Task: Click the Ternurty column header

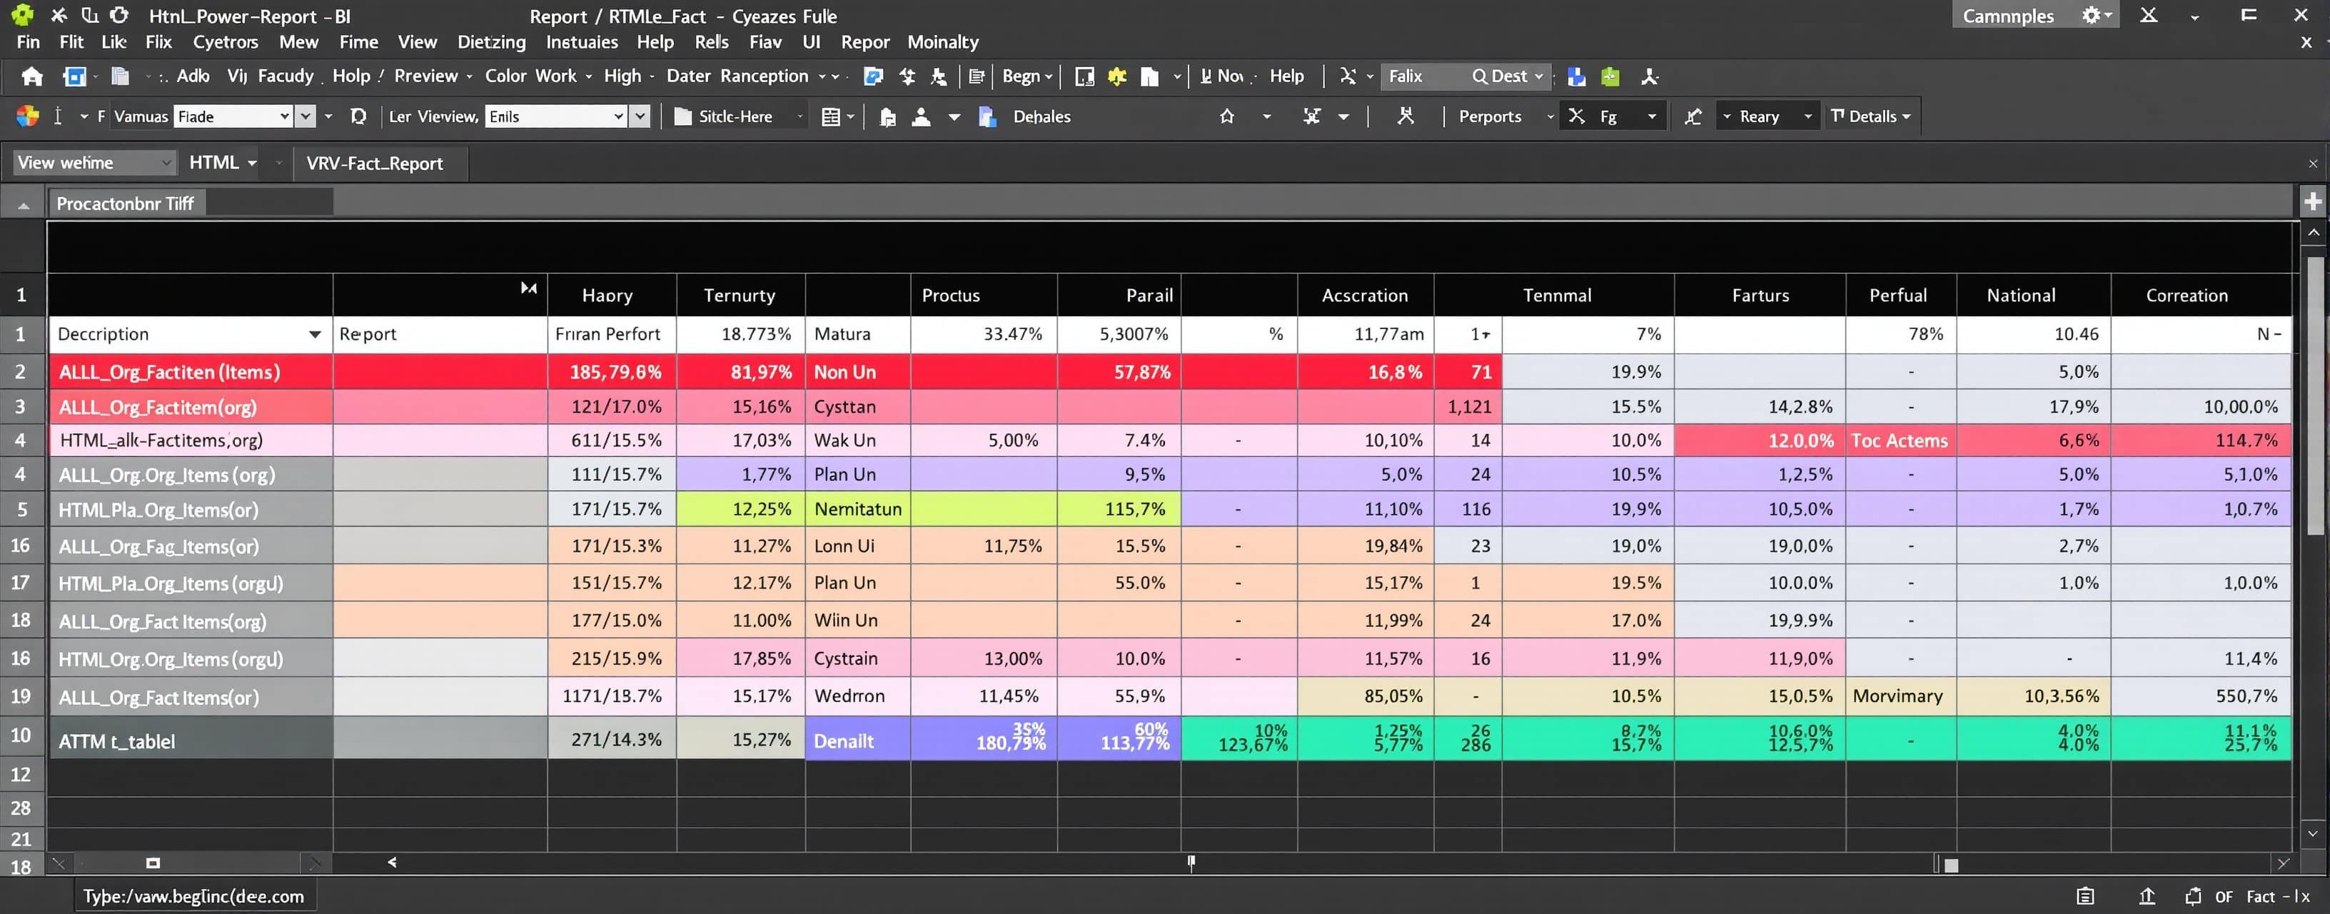Action: pos(740,295)
